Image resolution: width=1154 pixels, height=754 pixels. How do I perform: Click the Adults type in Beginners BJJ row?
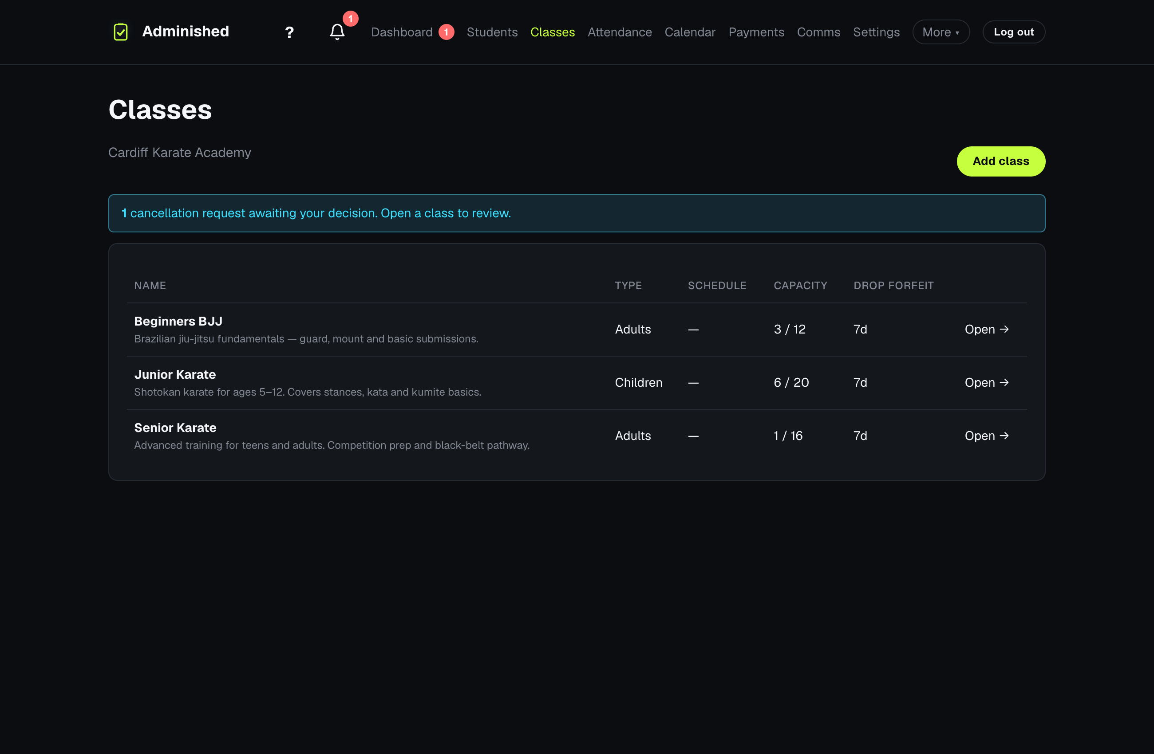click(633, 330)
